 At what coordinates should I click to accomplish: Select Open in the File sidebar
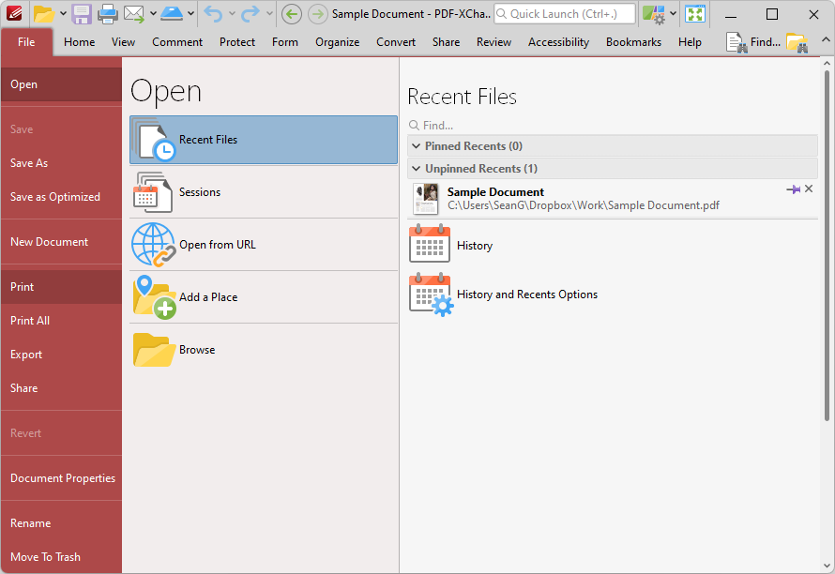pos(61,84)
